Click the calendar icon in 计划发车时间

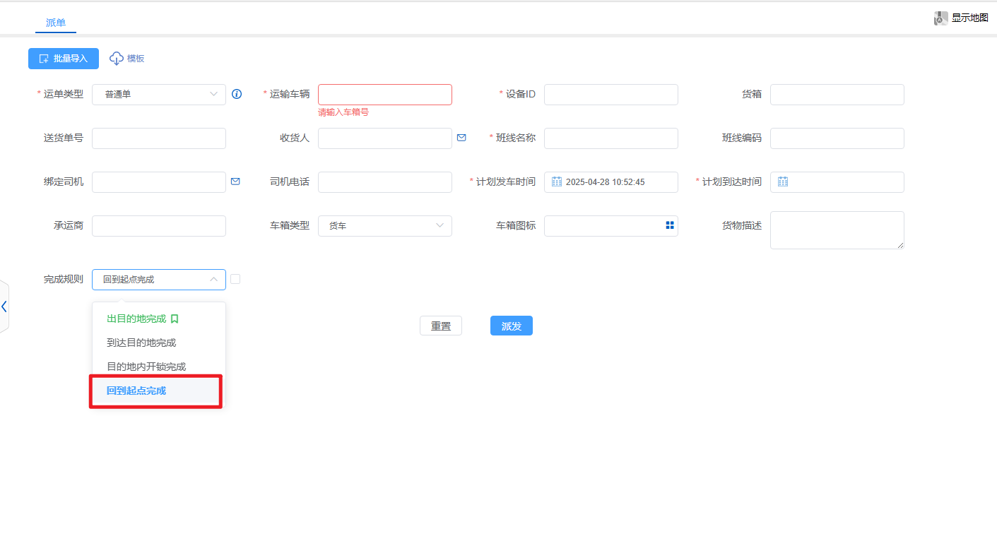click(556, 182)
